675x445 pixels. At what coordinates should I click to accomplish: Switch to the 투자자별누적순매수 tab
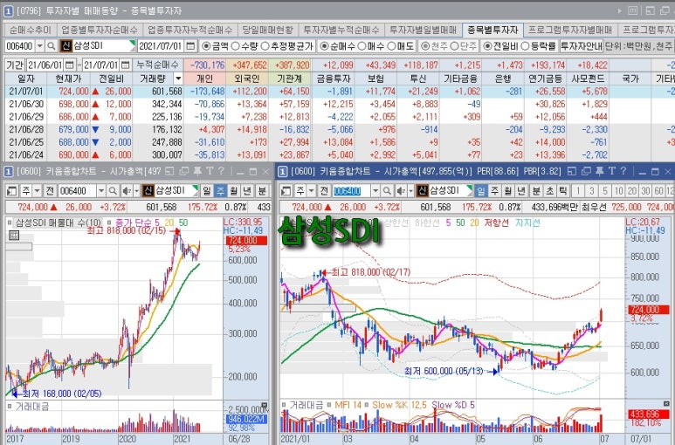coord(341,30)
